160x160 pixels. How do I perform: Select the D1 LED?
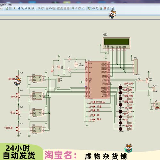tap(121, 87)
